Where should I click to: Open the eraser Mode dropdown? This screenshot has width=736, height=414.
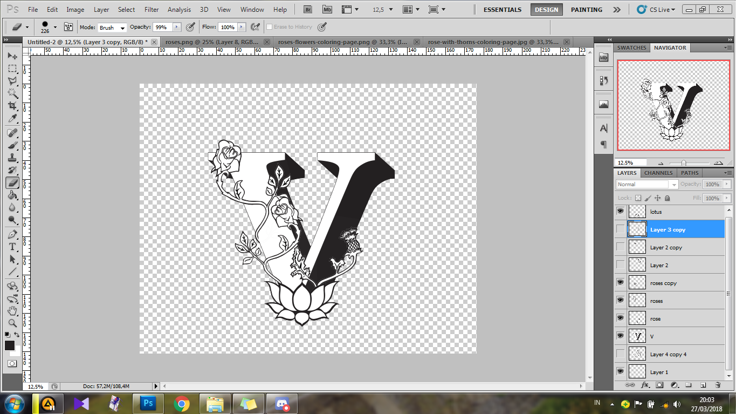112,27
